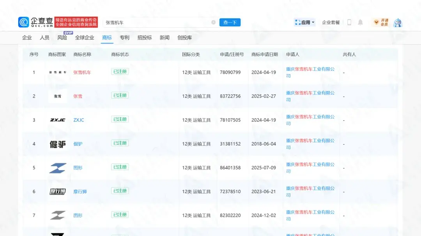This screenshot has height=236, width=421.
Task: Click the 申请/注册号 column header
Action: 232,54
